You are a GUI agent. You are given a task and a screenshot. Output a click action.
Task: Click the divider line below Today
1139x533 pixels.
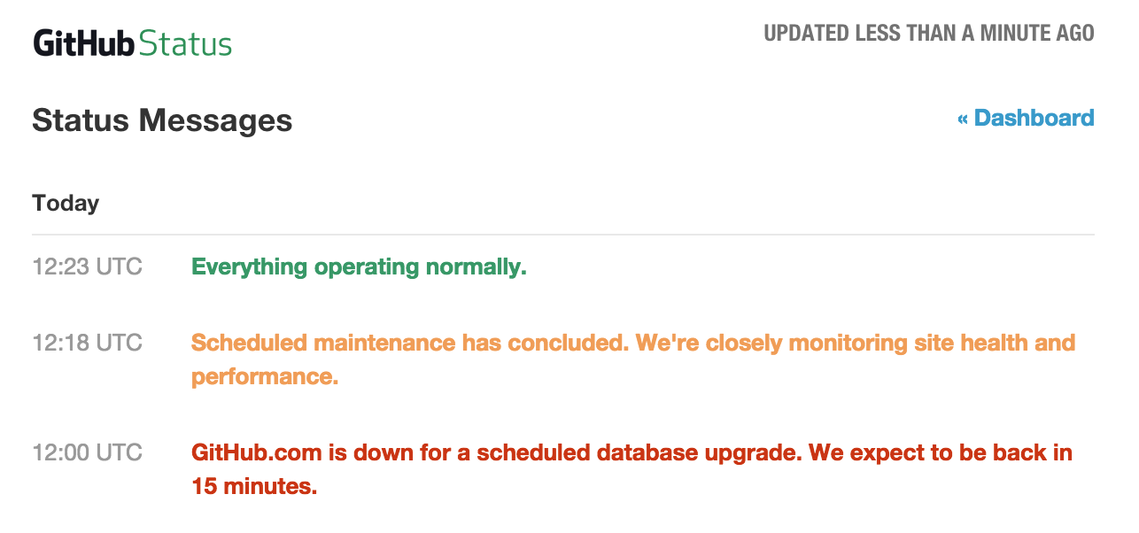[563, 235]
